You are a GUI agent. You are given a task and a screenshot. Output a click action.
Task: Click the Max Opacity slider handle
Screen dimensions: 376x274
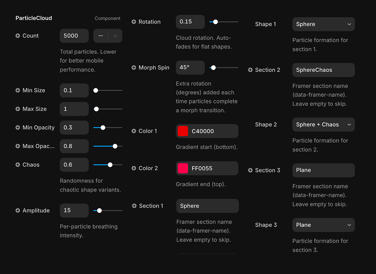[115, 146]
